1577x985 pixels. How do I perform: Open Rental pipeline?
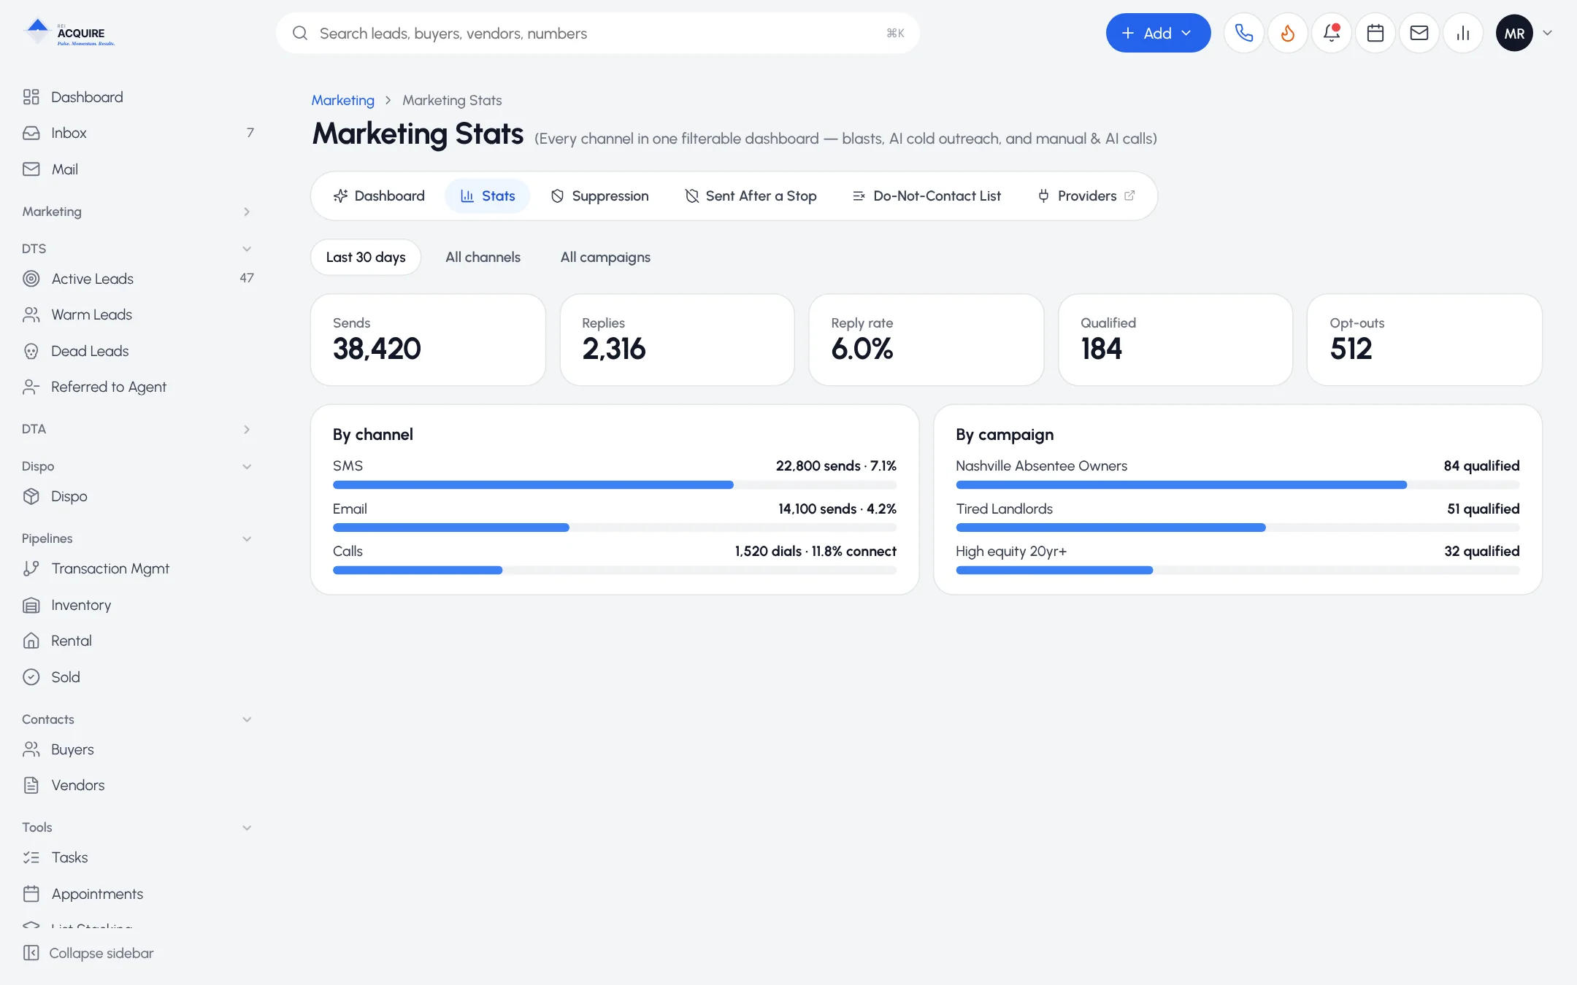[x=138, y=641]
